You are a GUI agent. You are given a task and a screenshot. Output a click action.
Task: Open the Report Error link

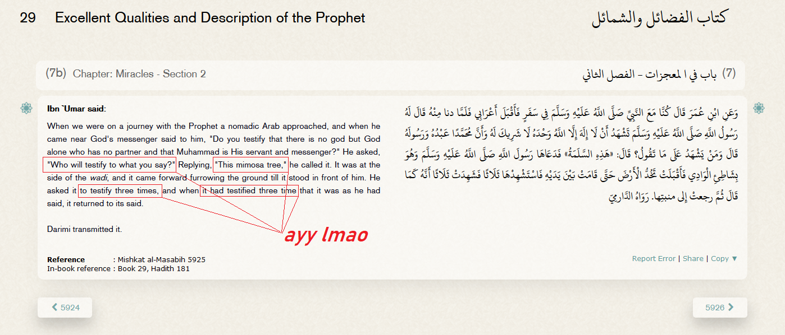(654, 259)
